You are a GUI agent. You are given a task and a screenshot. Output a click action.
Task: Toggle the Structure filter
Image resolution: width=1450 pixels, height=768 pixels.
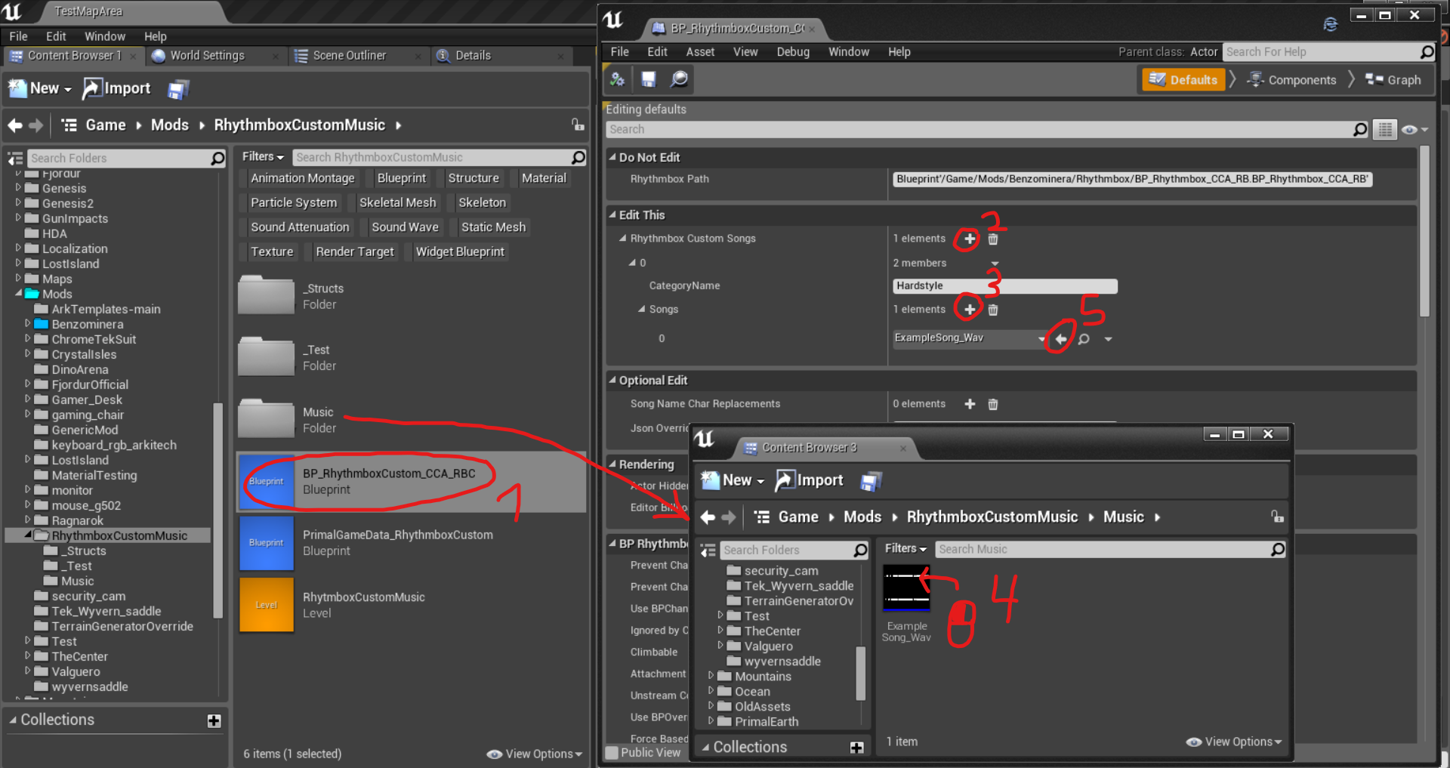(x=474, y=178)
